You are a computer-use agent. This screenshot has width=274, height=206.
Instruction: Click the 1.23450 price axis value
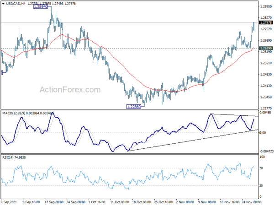pyautogui.click(x=266, y=97)
